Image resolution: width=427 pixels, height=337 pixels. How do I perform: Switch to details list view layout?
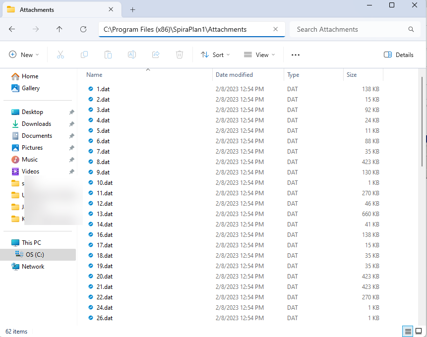click(x=408, y=332)
